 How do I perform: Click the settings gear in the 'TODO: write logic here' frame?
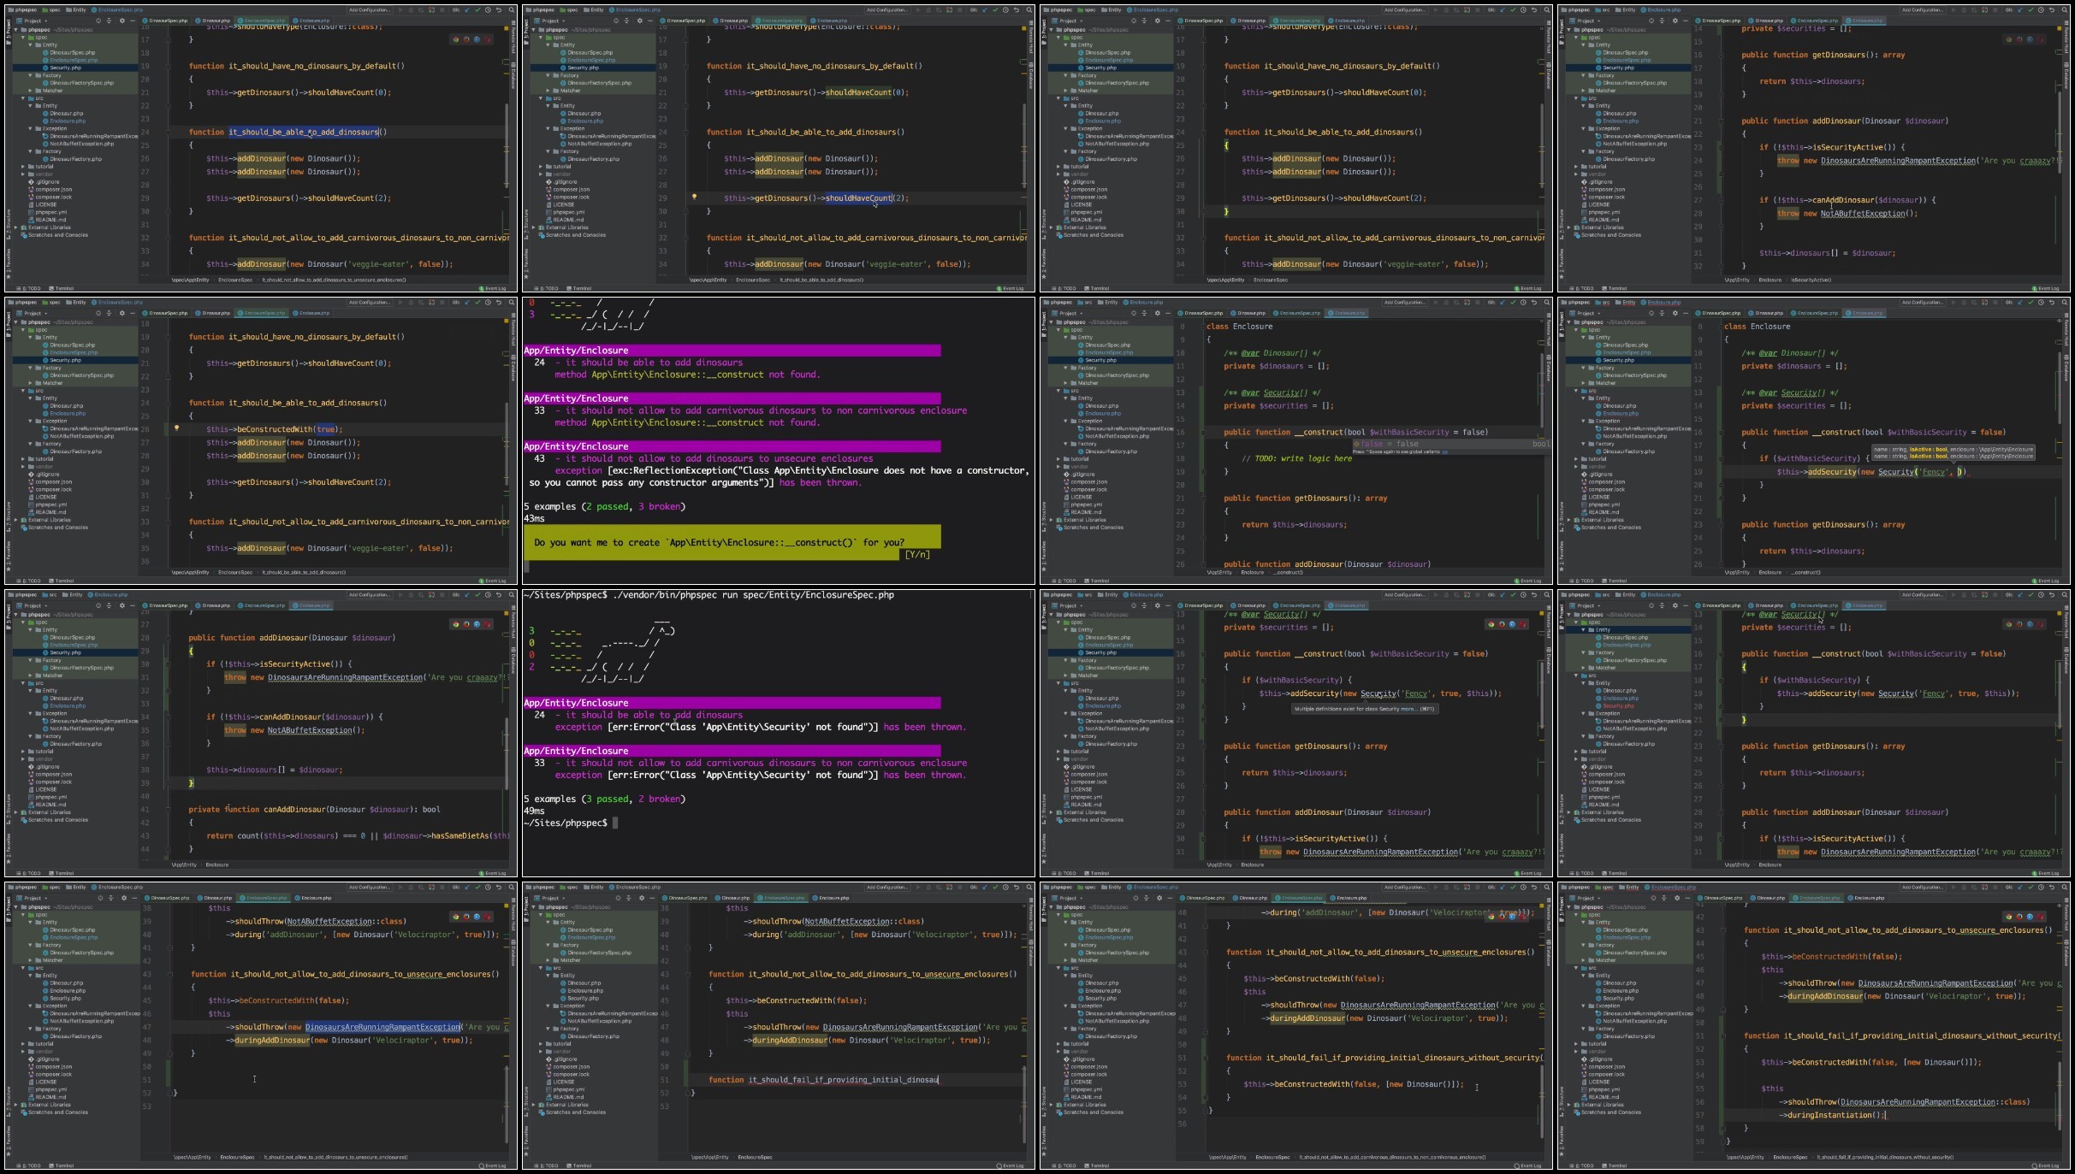1157,313
